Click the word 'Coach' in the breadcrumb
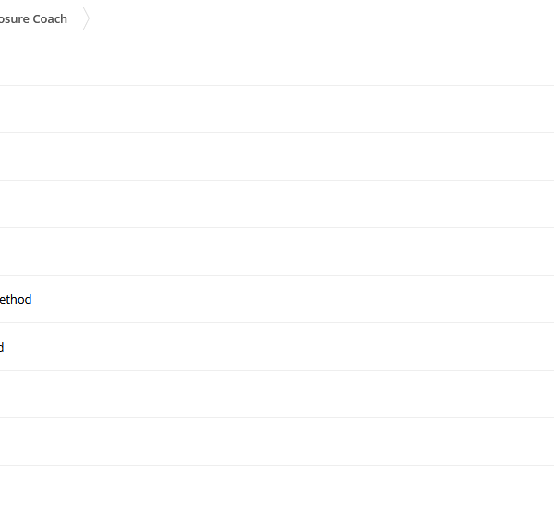This screenshot has width=554, height=515. (50, 18)
